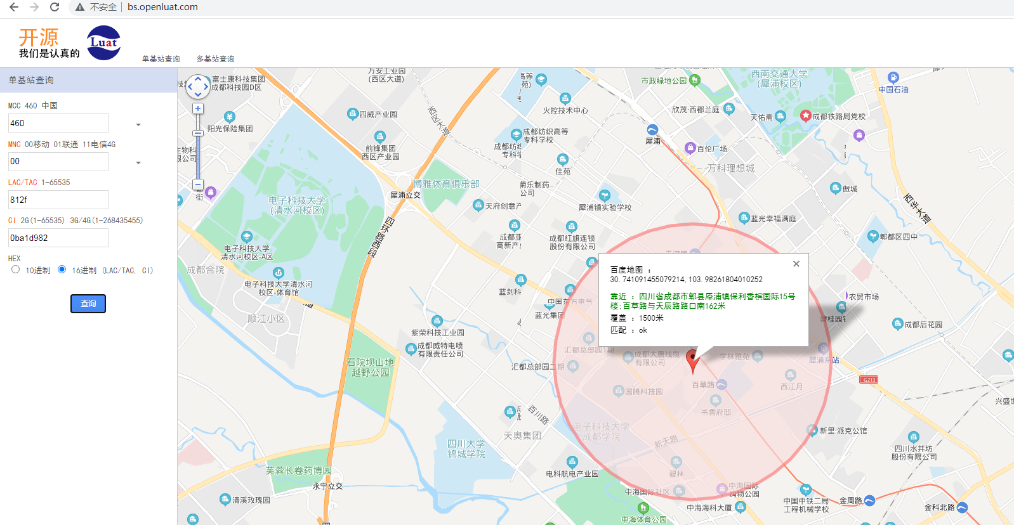Click the 傲城 residential marker
Image resolution: width=1014 pixels, height=525 pixels.
click(836, 188)
